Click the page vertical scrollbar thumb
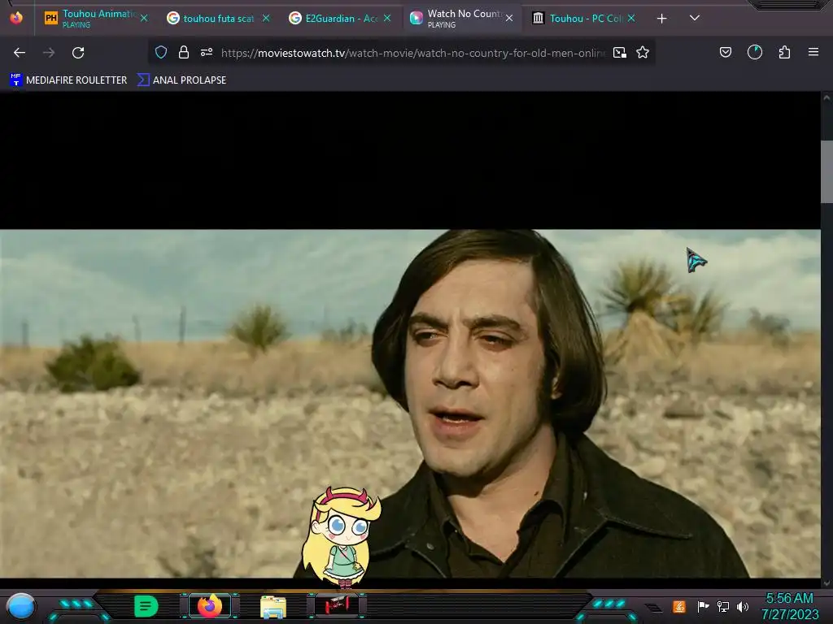 coord(826,171)
